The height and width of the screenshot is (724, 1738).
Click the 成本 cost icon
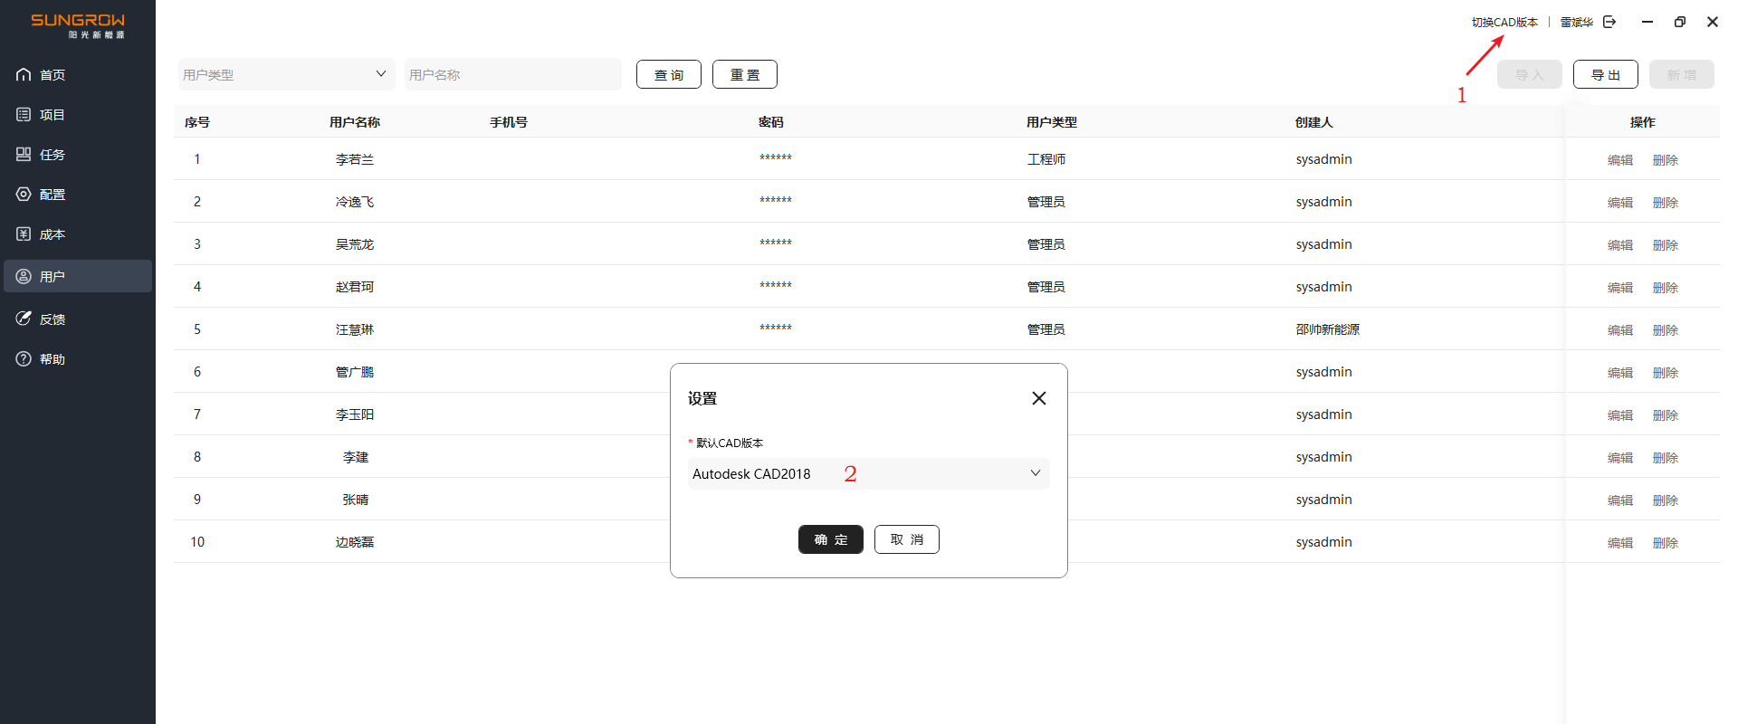(24, 233)
